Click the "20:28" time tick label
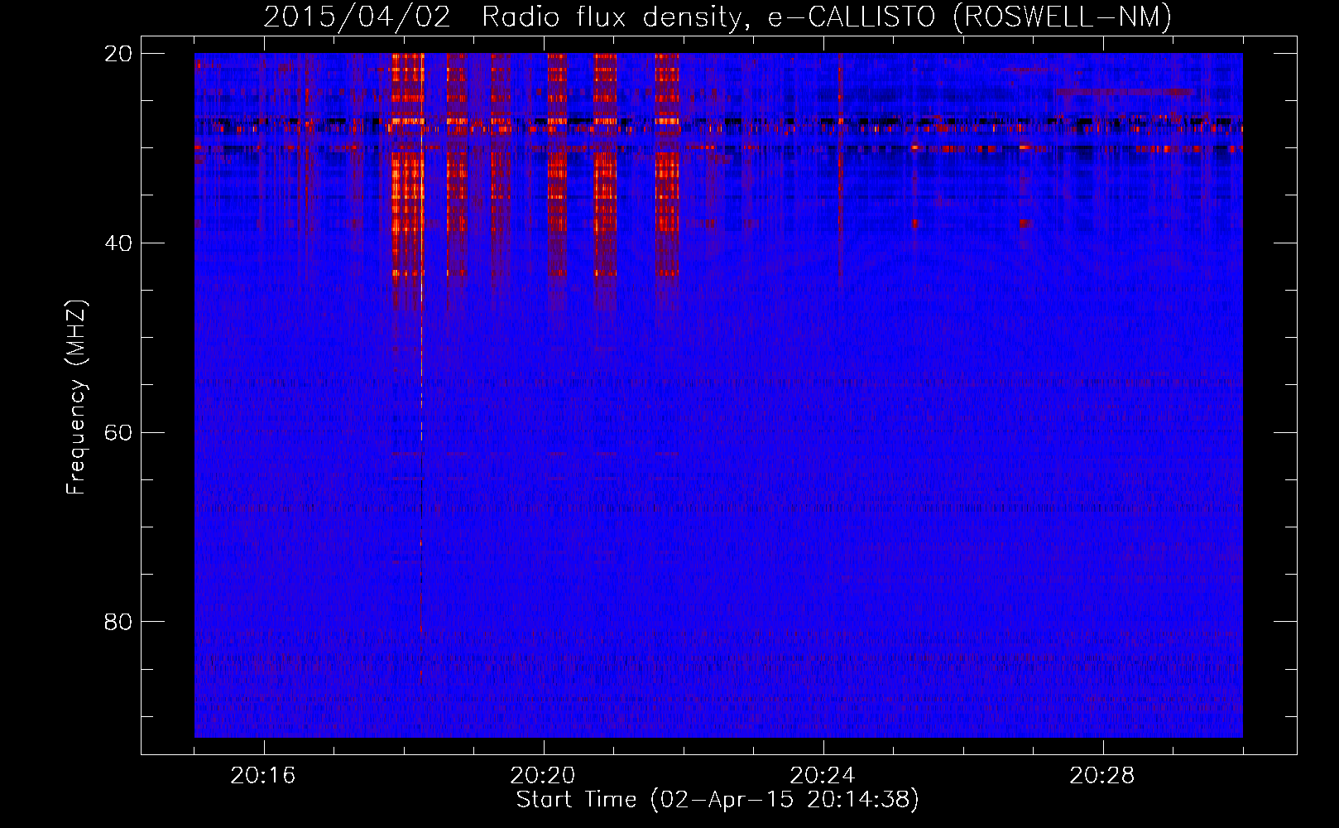Viewport: 1339px width, 828px height. tap(1102, 776)
